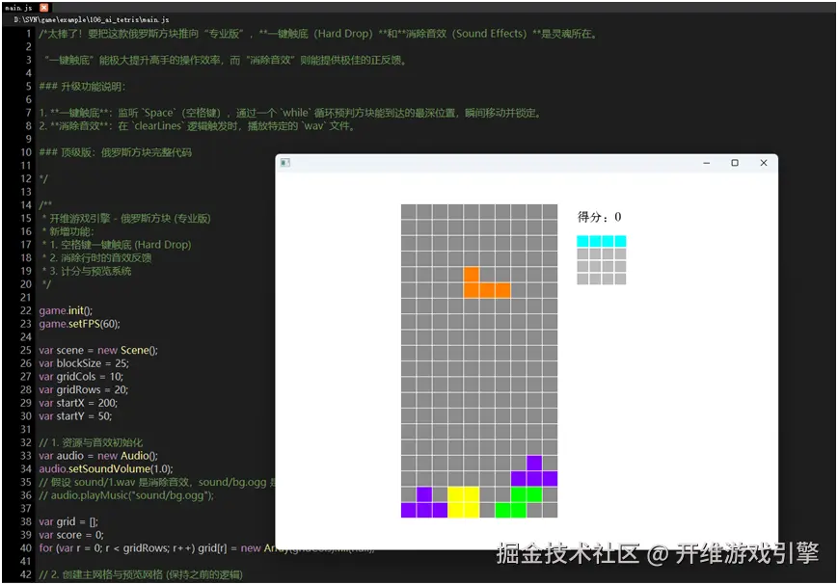Image resolution: width=838 pixels, height=585 pixels.
Task: Select the next-piece preview grid panel
Action: click(x=601, y=258)
